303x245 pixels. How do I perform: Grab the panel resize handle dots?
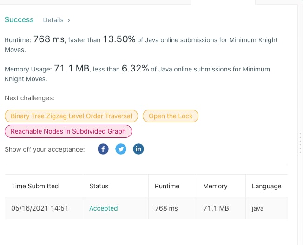pyautogui.click(x=300, y=143)
